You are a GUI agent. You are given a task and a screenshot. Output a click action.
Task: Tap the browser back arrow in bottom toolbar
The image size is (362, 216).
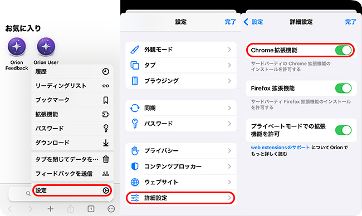click(x=10, y=209)
